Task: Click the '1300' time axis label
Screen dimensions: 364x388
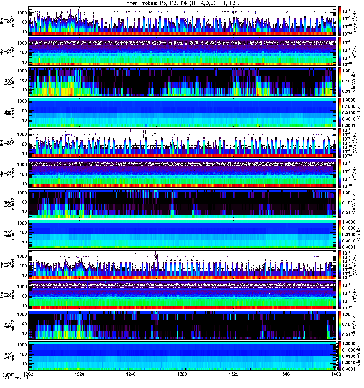Action: [x=182, y=374]
